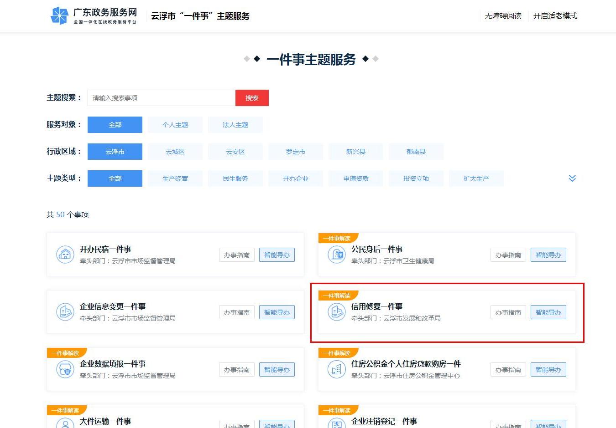Image resolution: width=616 pixels, height=428 pixels.
Task: Select the 个人主题 service filter
Action: pos(175,124)
